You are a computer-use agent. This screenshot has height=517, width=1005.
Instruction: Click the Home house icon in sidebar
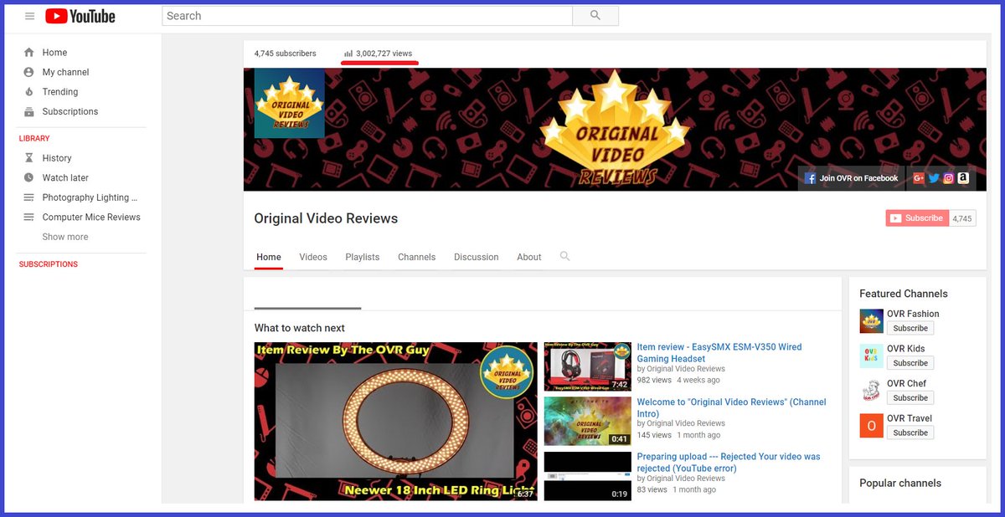(x=29, y=52)
